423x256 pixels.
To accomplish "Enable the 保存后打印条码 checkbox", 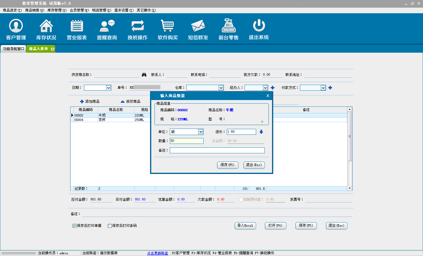I will coord(110,226).
